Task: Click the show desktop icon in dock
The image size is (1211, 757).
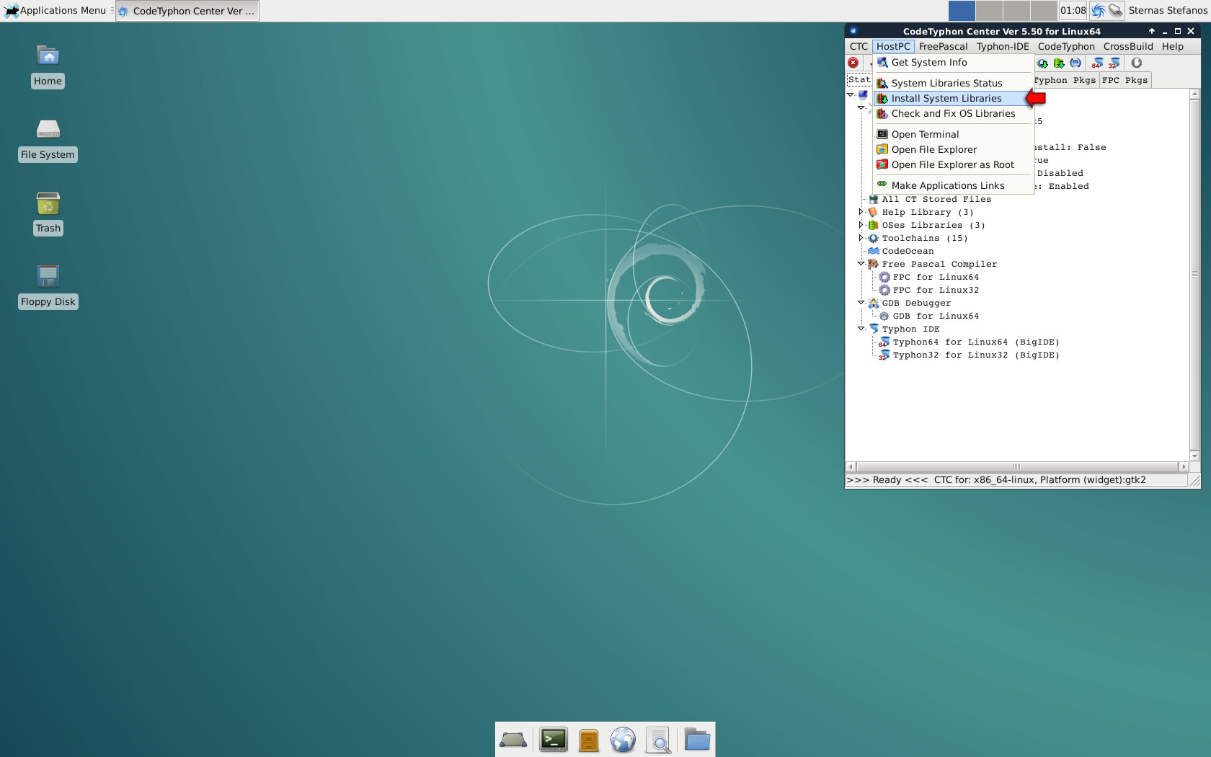Action: click(x=513, y=740)
